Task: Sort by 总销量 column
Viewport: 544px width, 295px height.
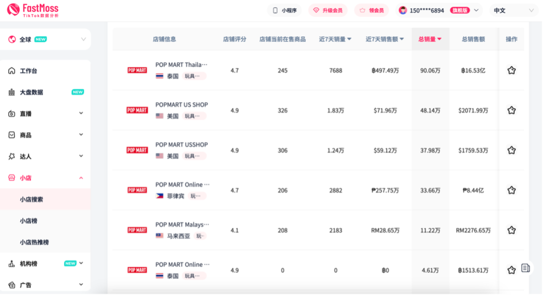Action: coord(430,39)
